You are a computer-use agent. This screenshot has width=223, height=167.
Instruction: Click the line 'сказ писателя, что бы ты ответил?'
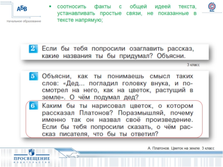click(x=100, y=134)
